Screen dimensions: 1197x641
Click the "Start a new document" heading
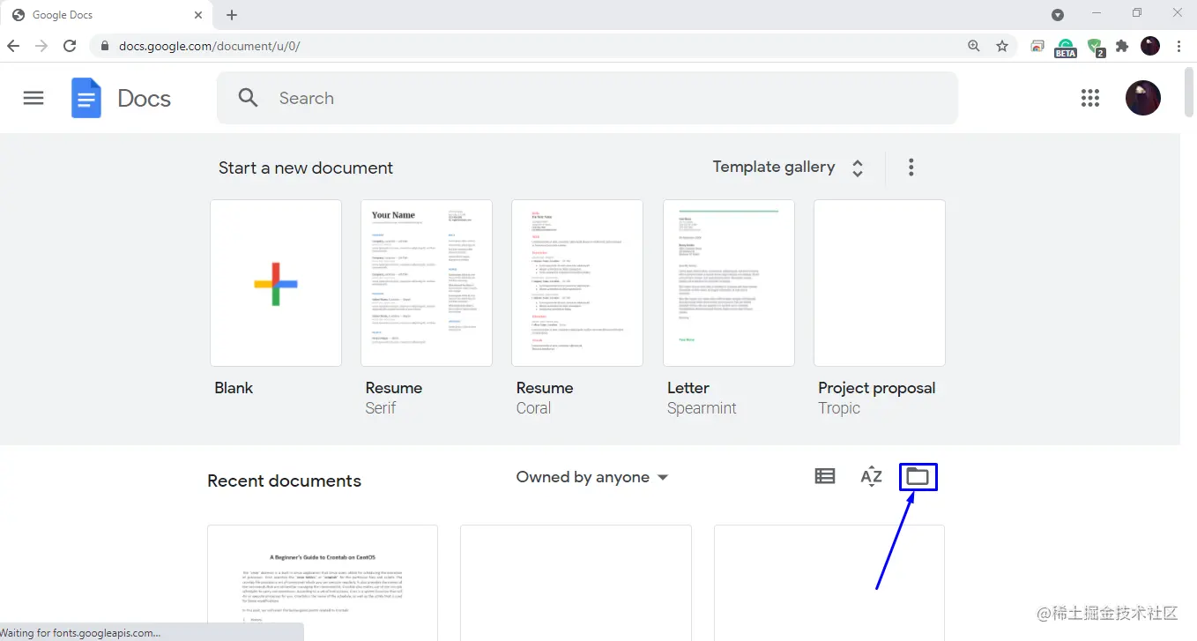pos(306,168)
